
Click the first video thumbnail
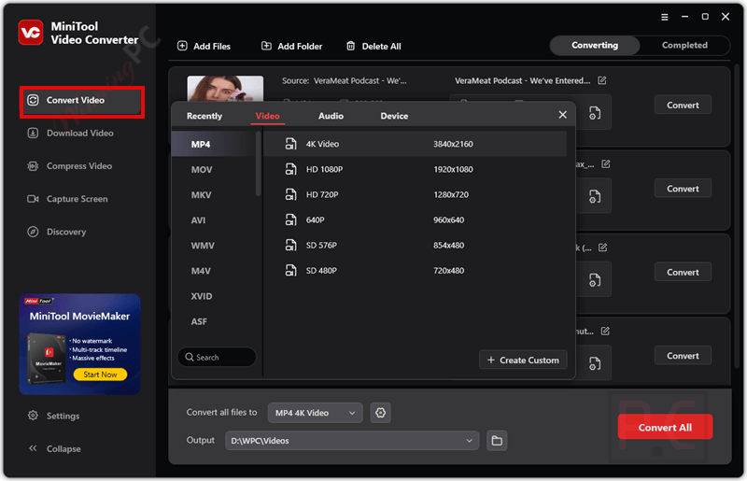click(225, 89)
